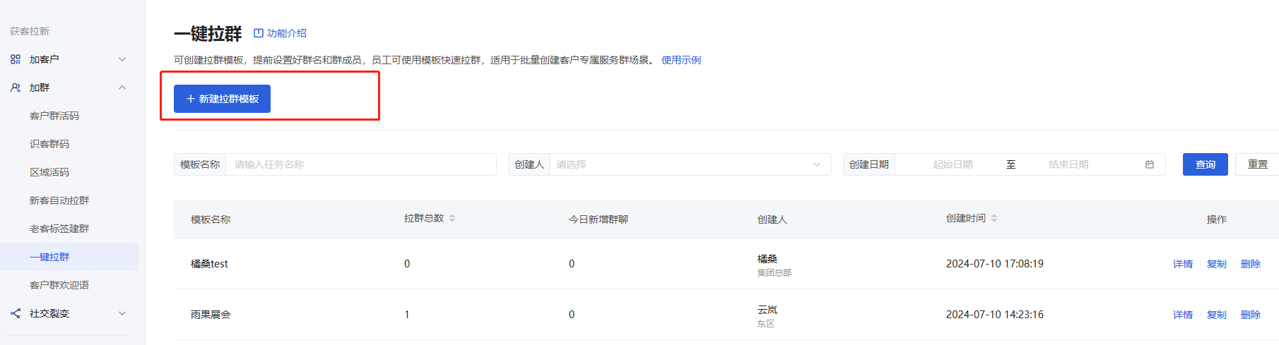Click the 获客拉新 sidebar heading

(30, 31)
